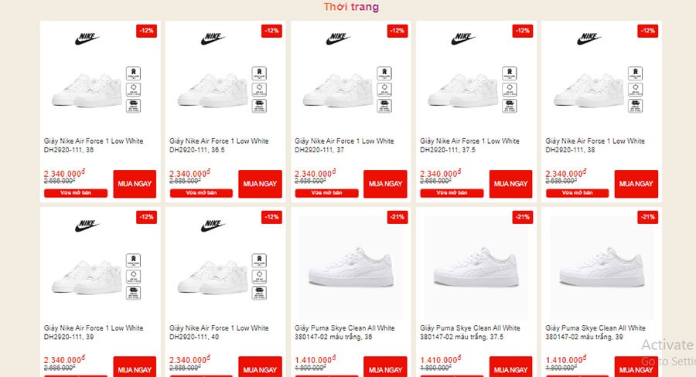
Task: Click the Nike logo on the size 36 card
Action: (x=87, y=39)
